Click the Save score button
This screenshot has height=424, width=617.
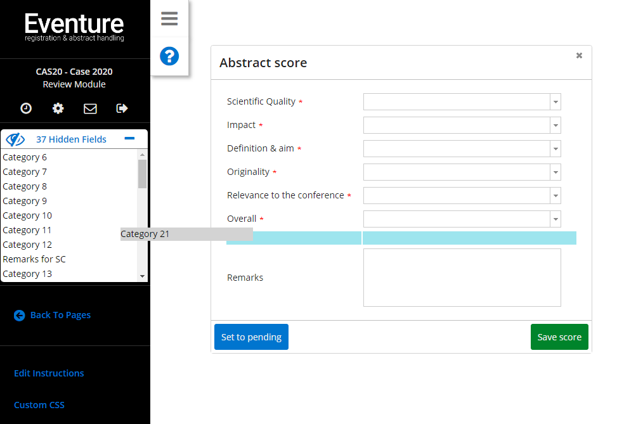point(559,337)
